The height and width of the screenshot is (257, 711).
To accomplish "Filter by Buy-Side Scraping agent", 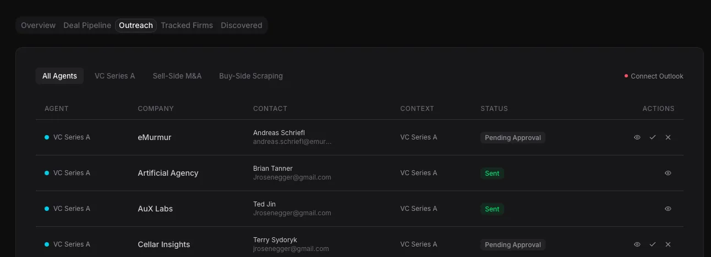I will pos(251,76).
